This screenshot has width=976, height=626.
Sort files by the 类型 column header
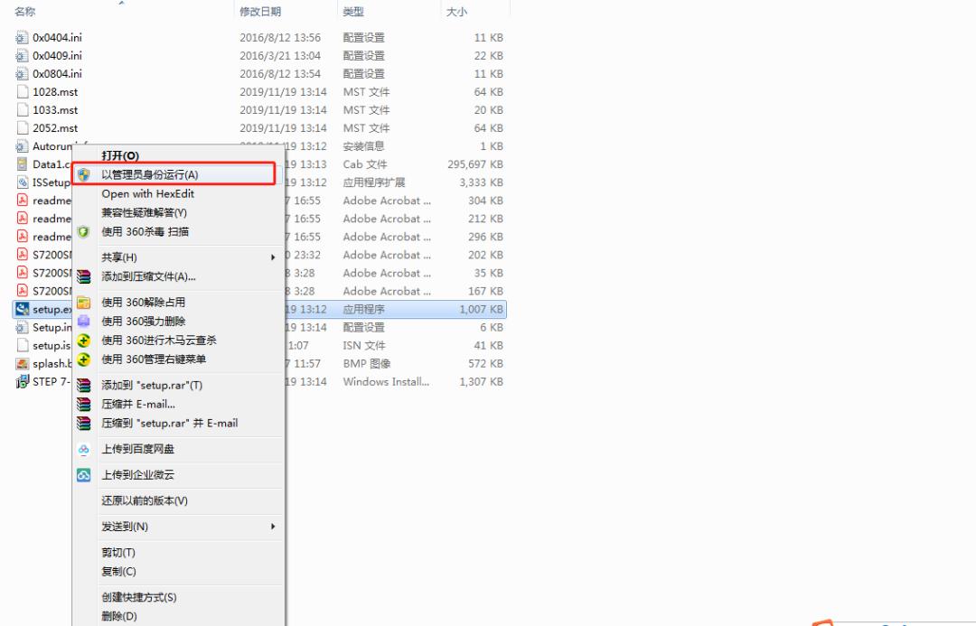point(353,12)
